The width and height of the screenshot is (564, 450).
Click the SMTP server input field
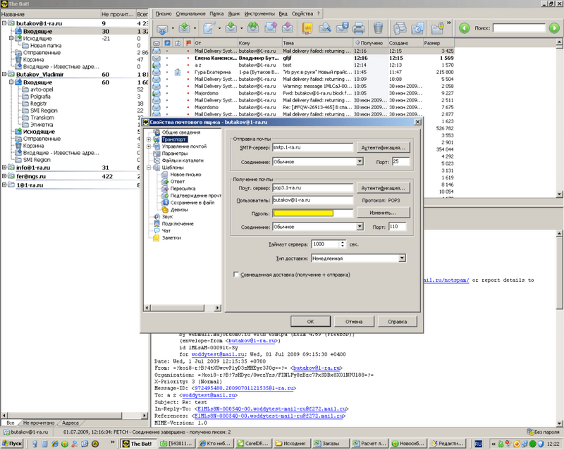click(x=312, y=147)
